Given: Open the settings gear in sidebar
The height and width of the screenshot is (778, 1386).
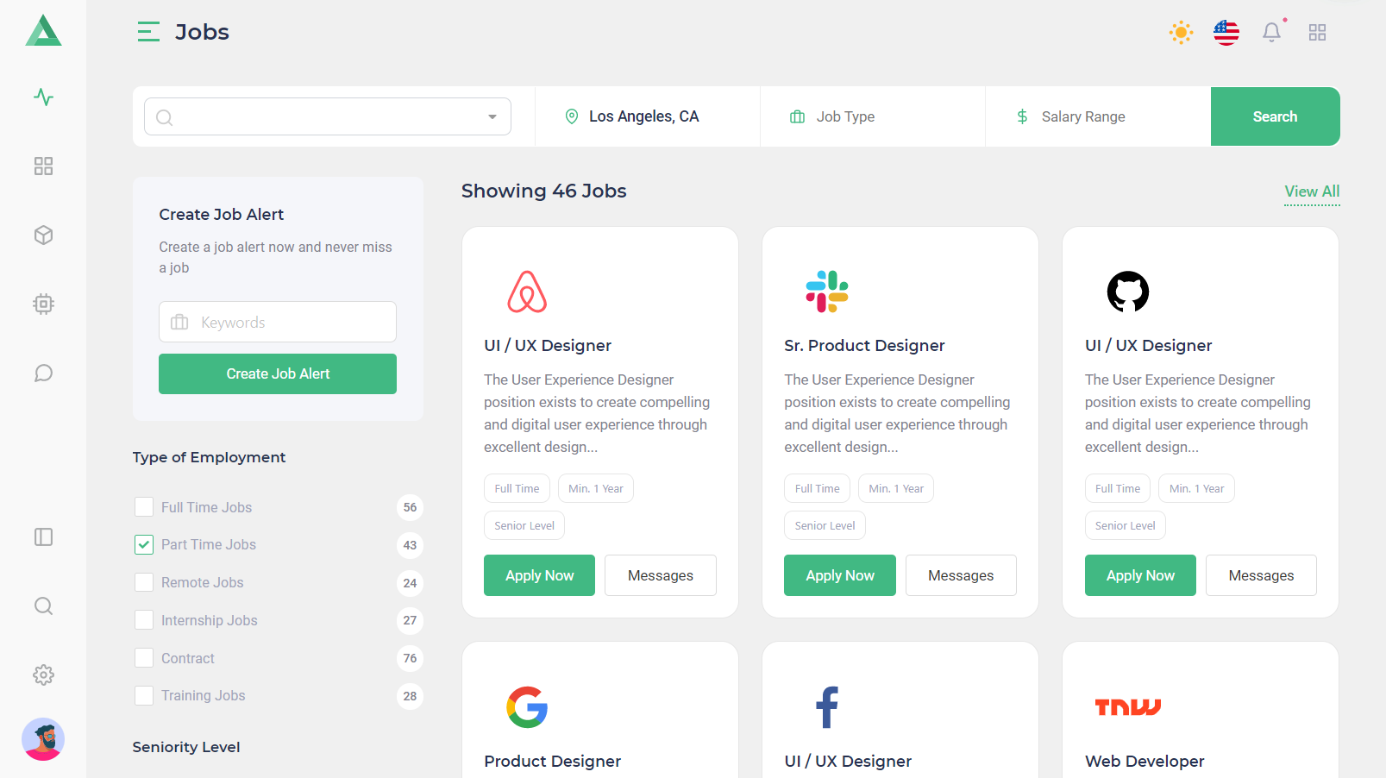Looking at the screenshot, I should coord(43,674).
